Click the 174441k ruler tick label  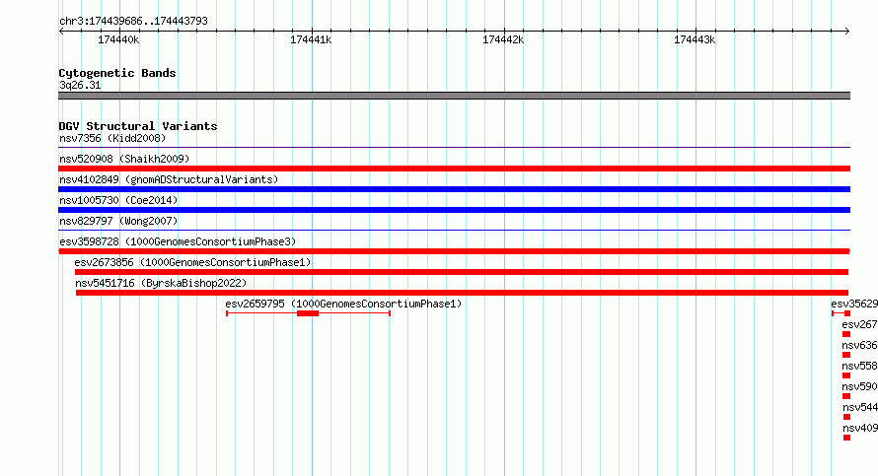(311, 39)
